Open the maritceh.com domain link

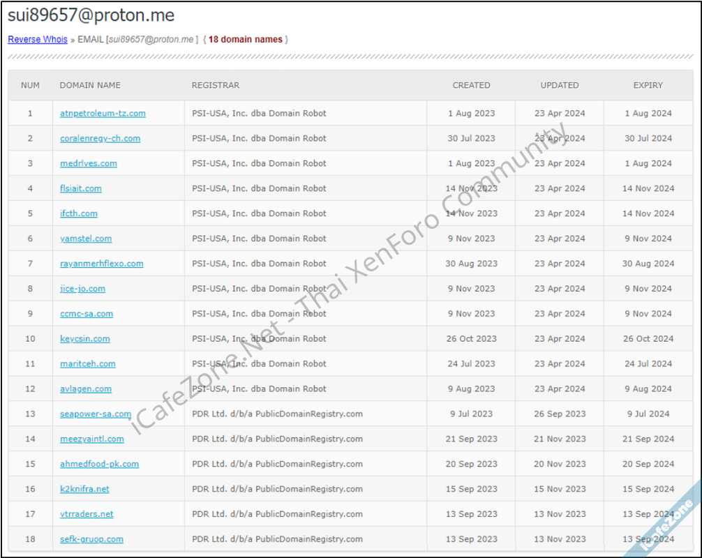(87, 363)
